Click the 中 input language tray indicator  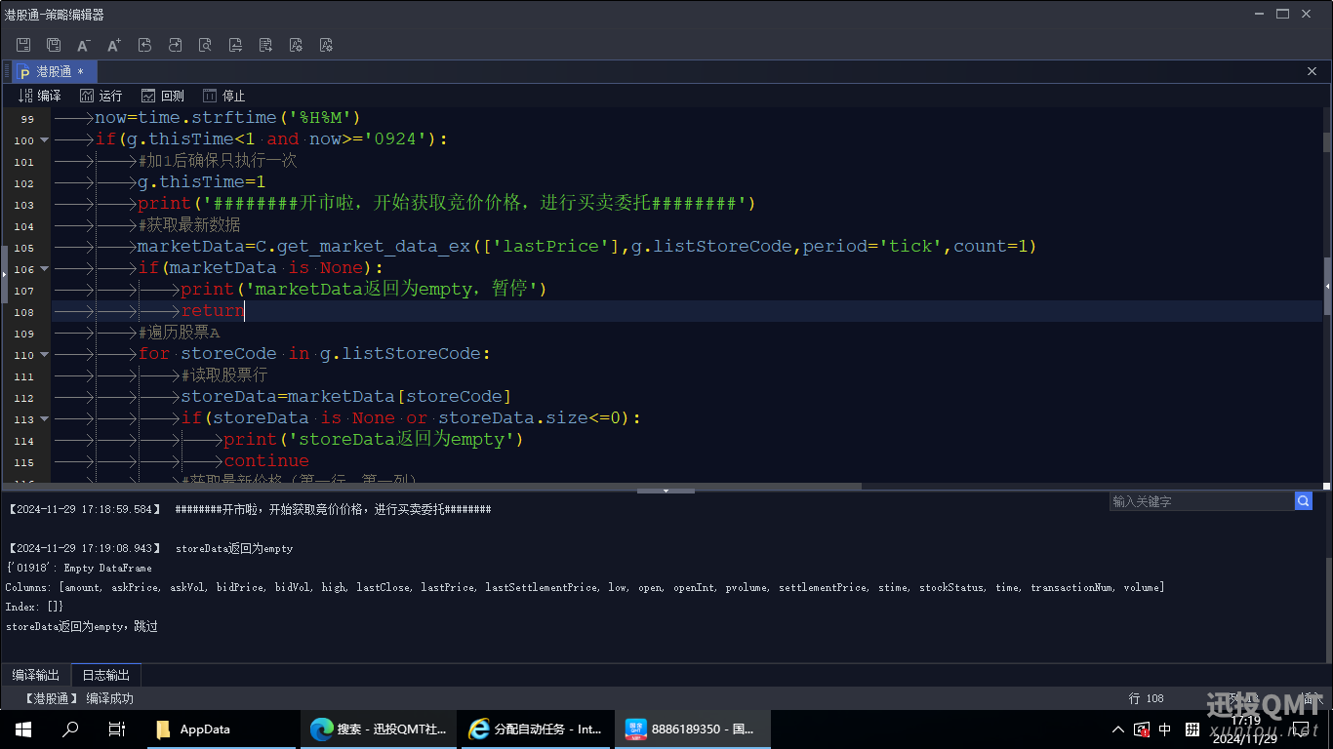pyautogui.click(x=1165, y=729)
